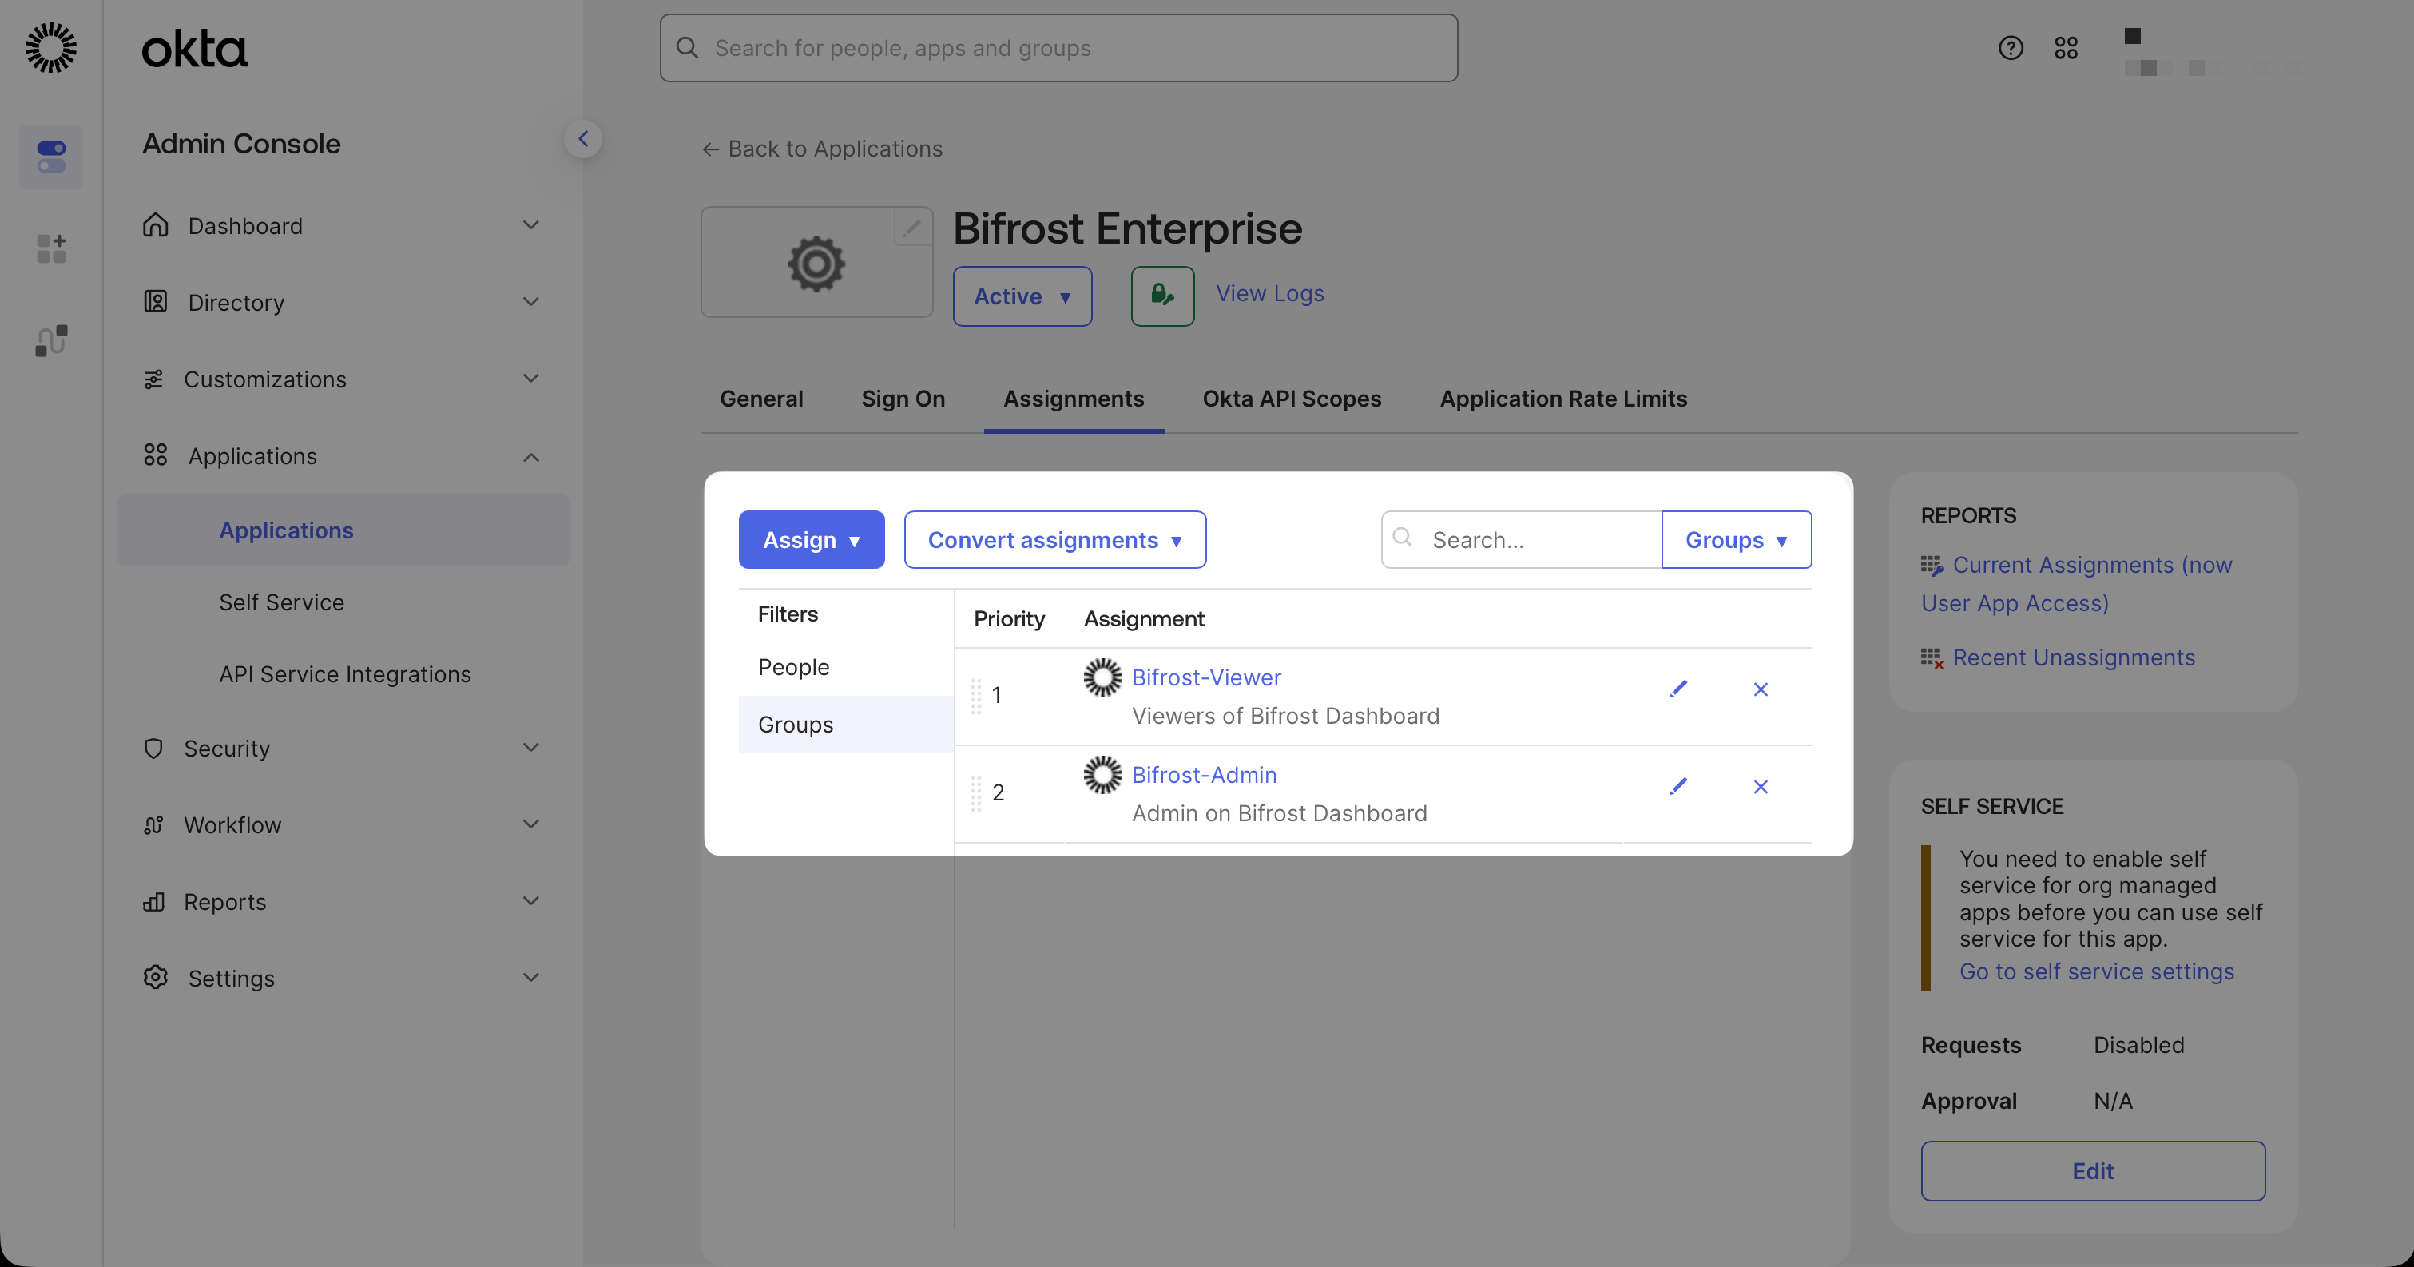
Task: Expand the Workflow menu chevron
Action: pos(530,824)
